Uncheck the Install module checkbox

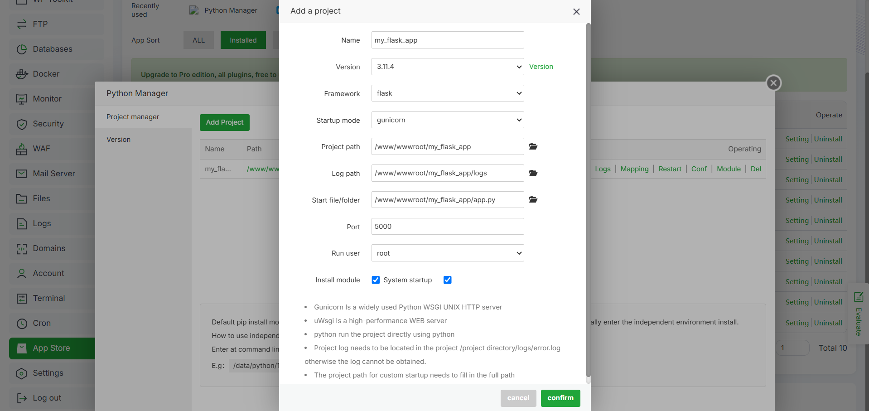[x=376, y=280]
